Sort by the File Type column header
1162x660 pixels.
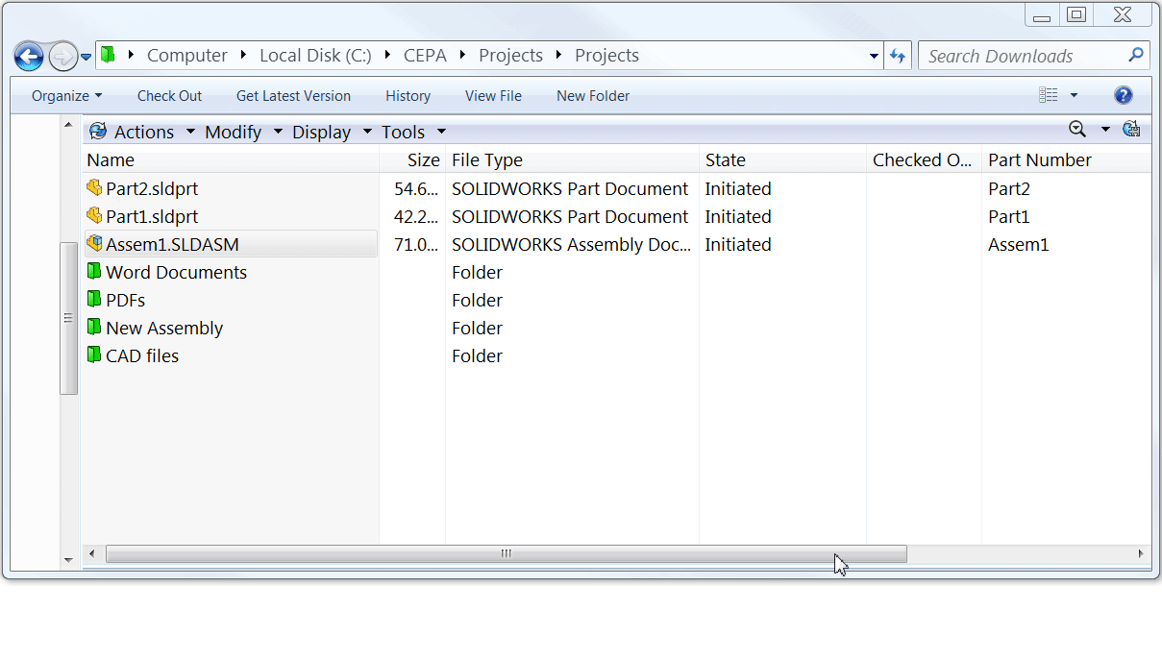click(572, 160)
